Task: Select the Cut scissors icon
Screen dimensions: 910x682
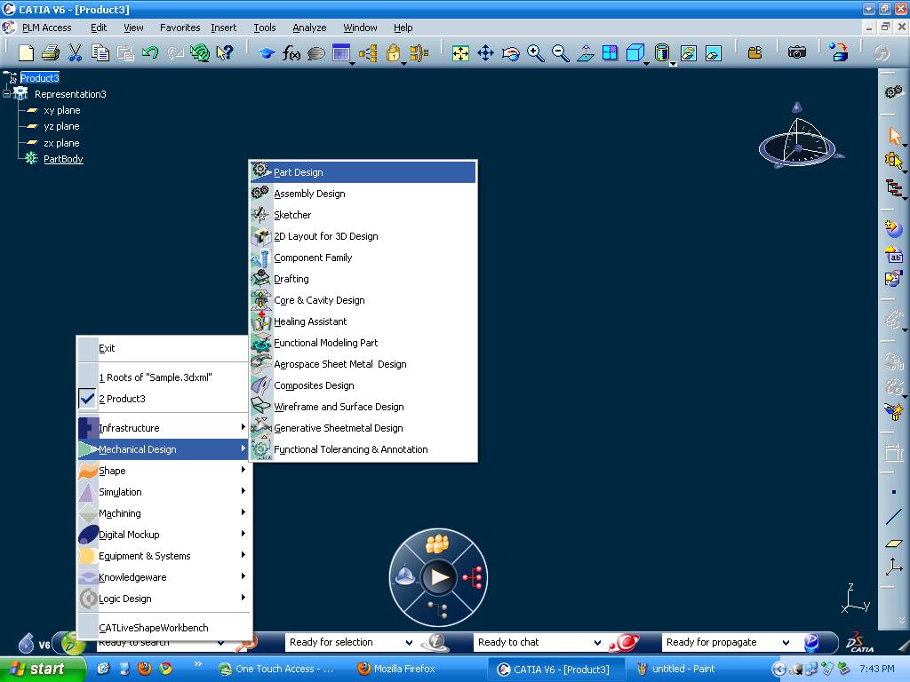Action: coord(75,52)
